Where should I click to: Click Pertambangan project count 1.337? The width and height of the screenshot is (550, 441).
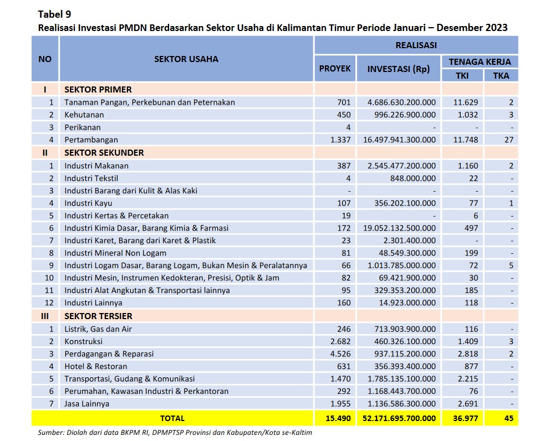[x=340, y=140]
